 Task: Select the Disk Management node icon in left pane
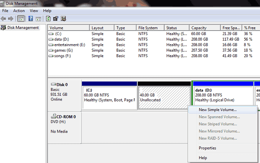pos(3,27)
